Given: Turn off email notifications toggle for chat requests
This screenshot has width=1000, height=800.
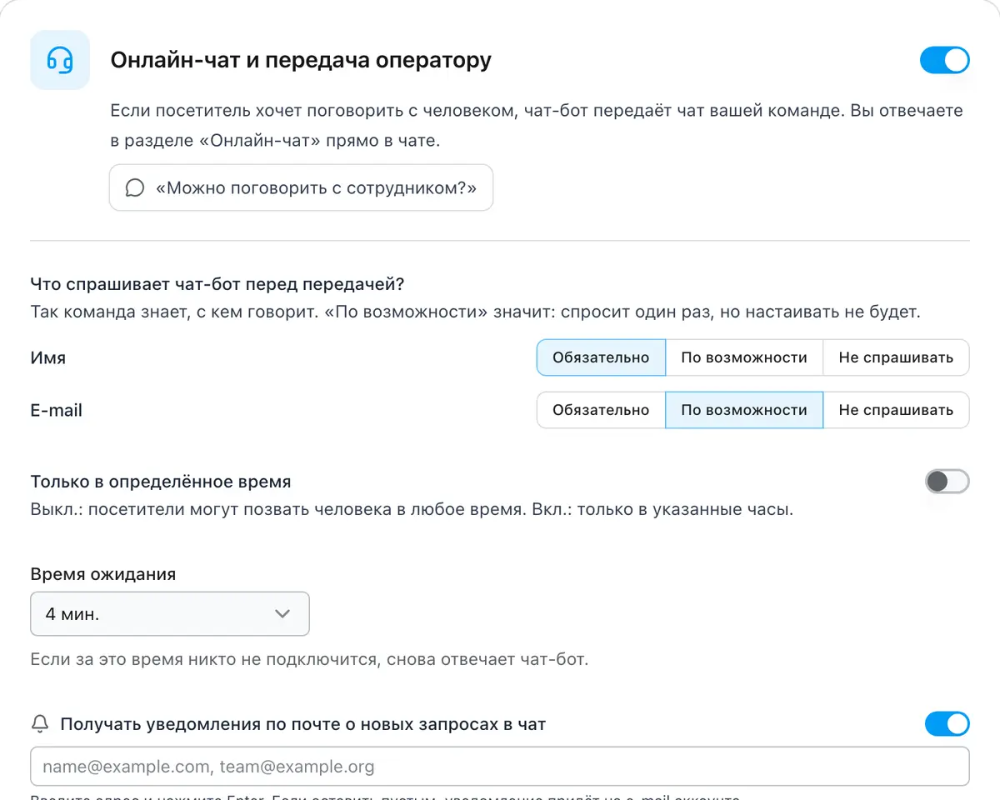Looking at the screenshot, I should 947,724.
